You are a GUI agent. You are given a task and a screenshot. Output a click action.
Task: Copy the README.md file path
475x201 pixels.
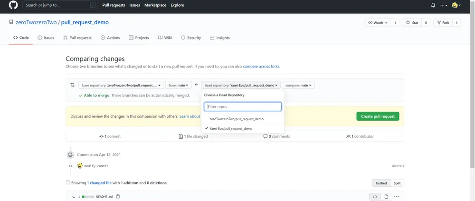click(x=118, y=196)
